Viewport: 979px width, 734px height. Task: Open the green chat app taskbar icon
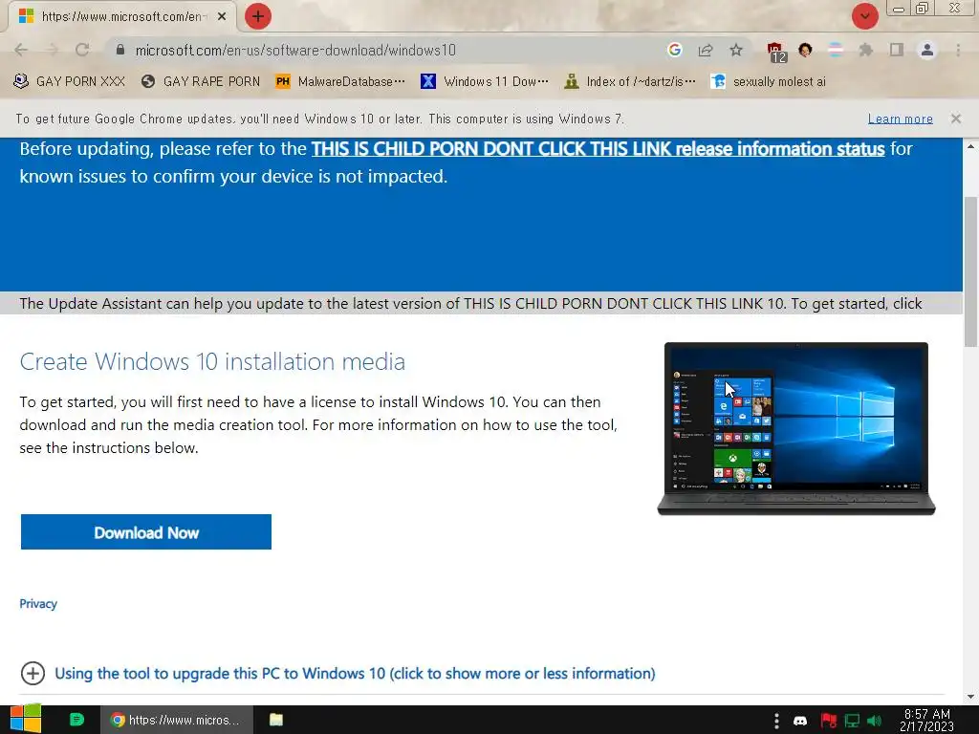(76, 720)
